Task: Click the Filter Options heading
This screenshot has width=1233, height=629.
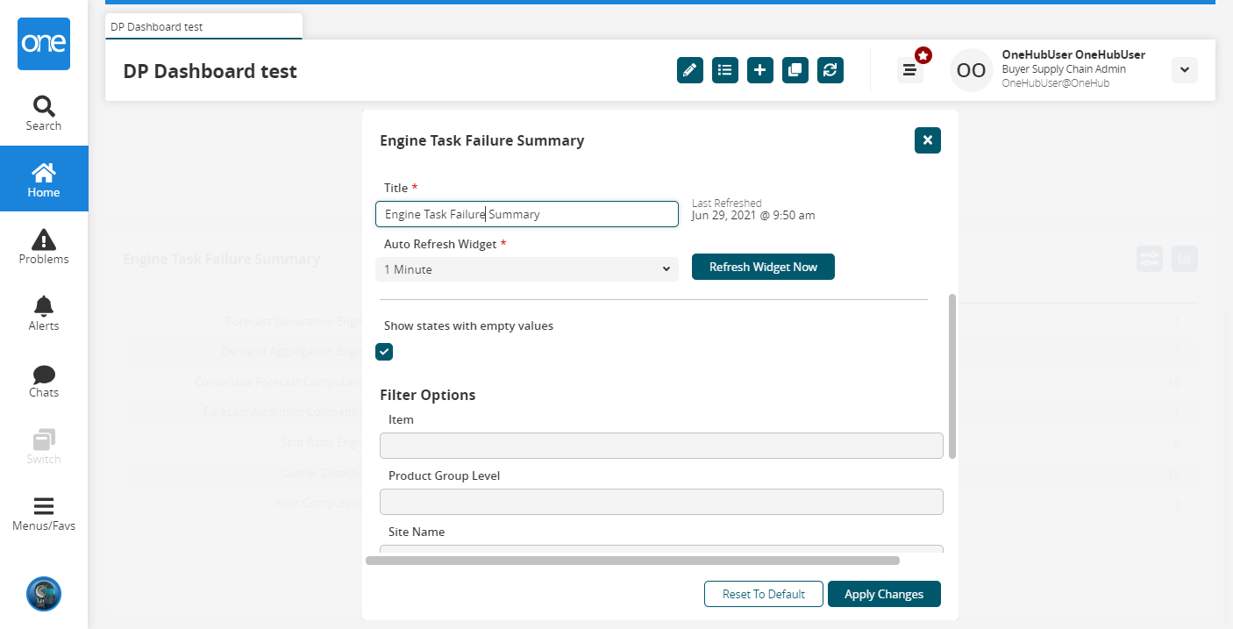Action: pyautogui.click(x=428, y=395)
